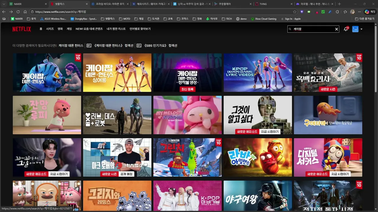The width and height of the screenshot is (378, 212).
Task: Open a new browser tab
Action: (x=339, y=4)
